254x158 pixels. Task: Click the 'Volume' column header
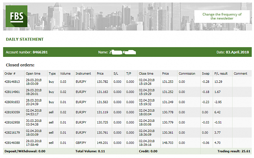click(x=65, y=74)
